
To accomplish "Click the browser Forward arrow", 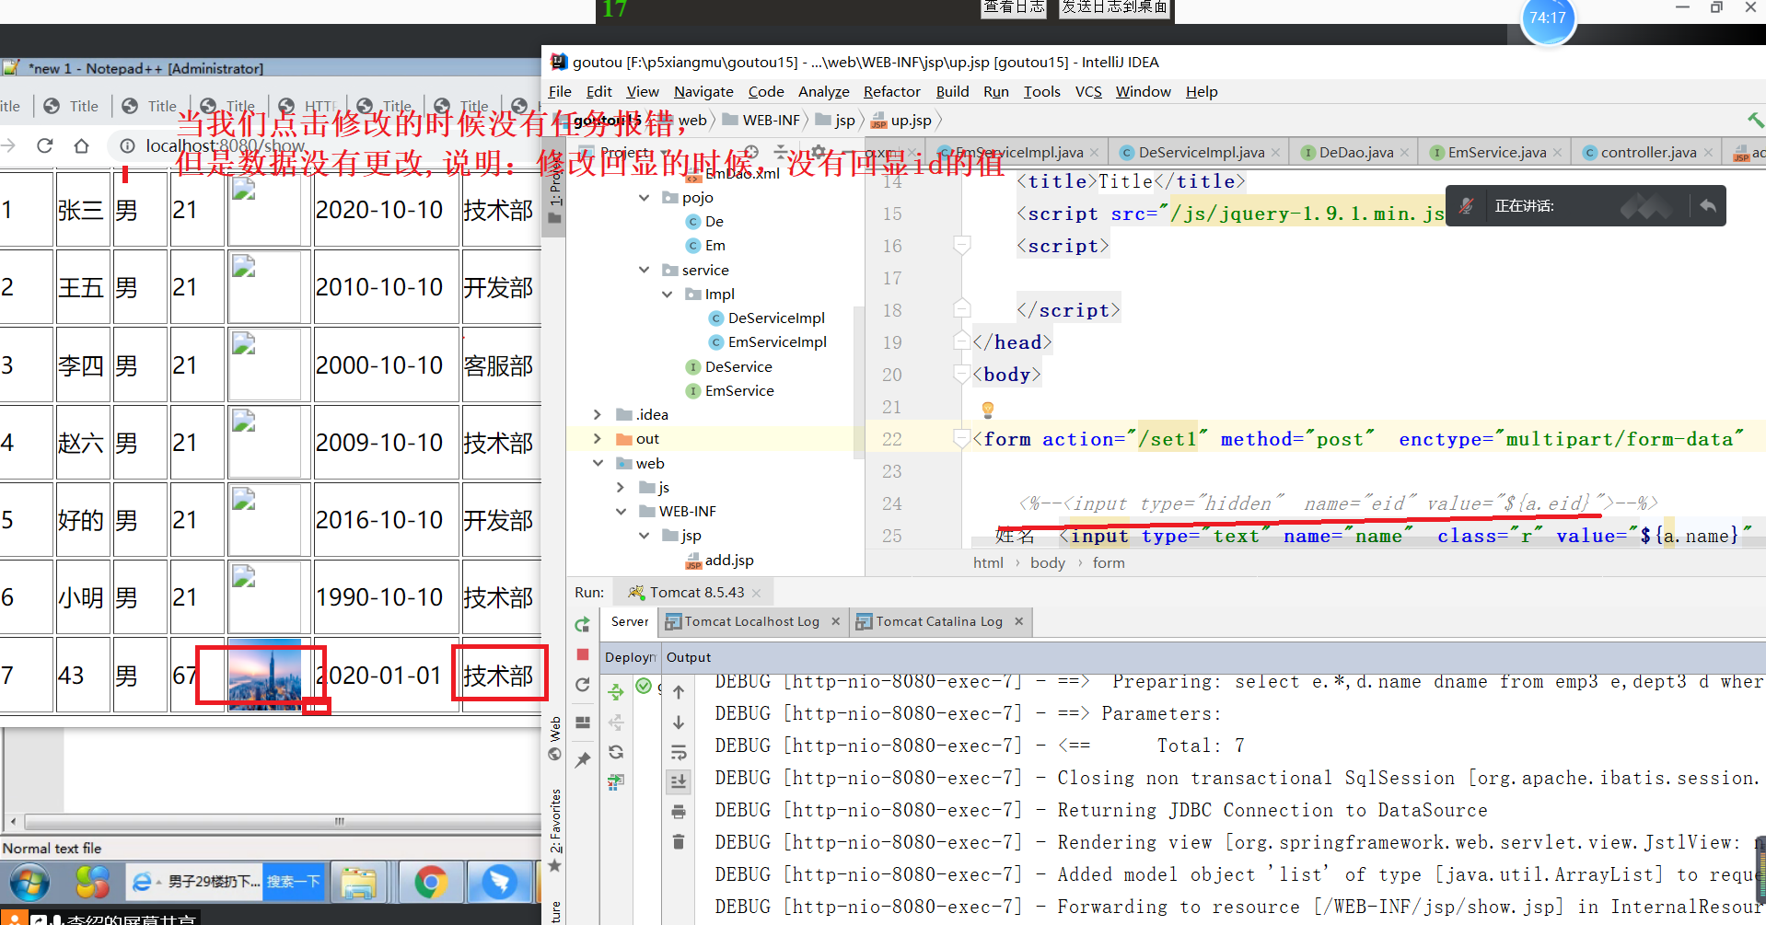I will [x=8, y=145].
